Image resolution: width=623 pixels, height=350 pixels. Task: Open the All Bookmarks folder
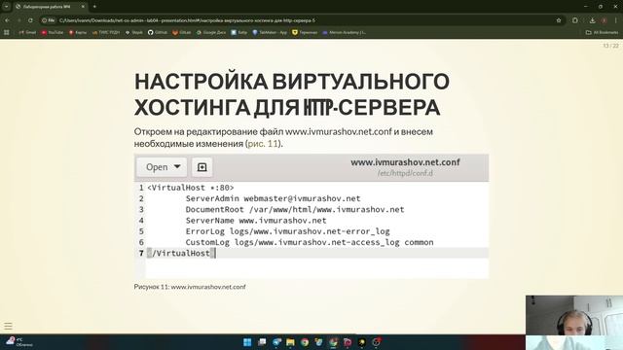click(x=602, y=32)
